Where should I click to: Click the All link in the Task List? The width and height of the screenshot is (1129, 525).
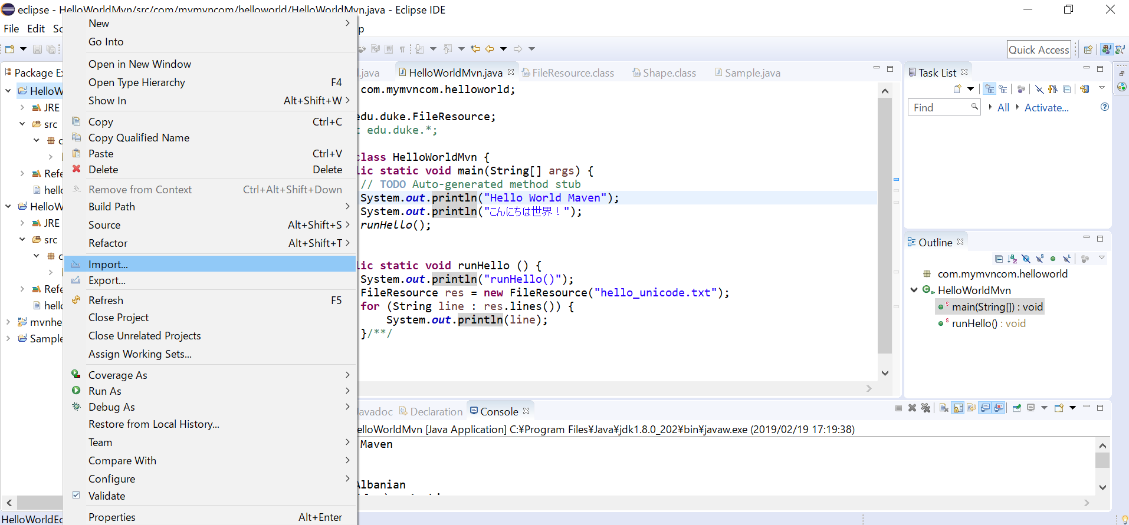(1003, 107)
